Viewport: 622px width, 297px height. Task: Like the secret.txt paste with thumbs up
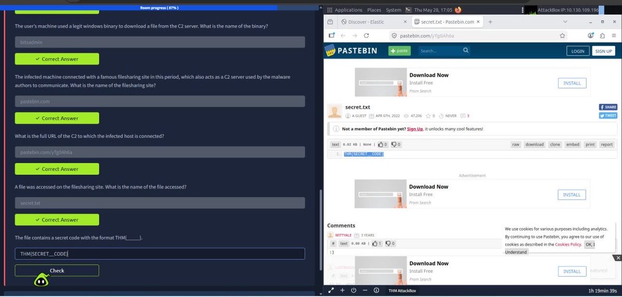point(383,144)
